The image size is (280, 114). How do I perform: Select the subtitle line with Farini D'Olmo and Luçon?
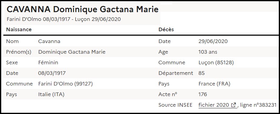64,19
